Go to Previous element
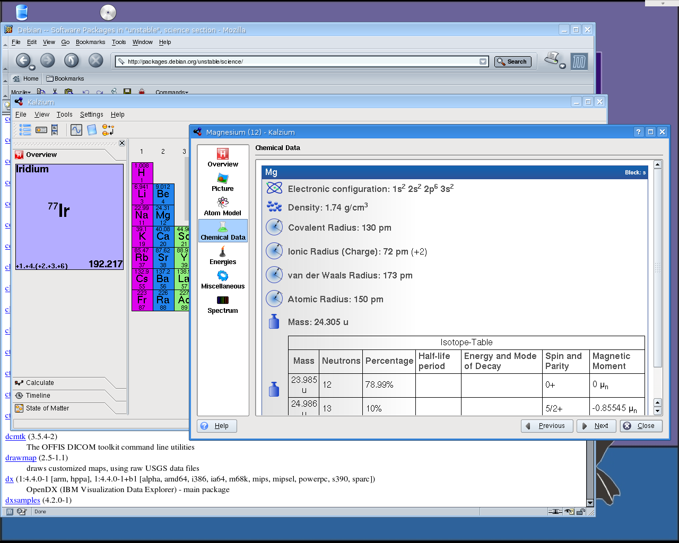Viewport: 679px width, 543px height. (x=547, y=426)
